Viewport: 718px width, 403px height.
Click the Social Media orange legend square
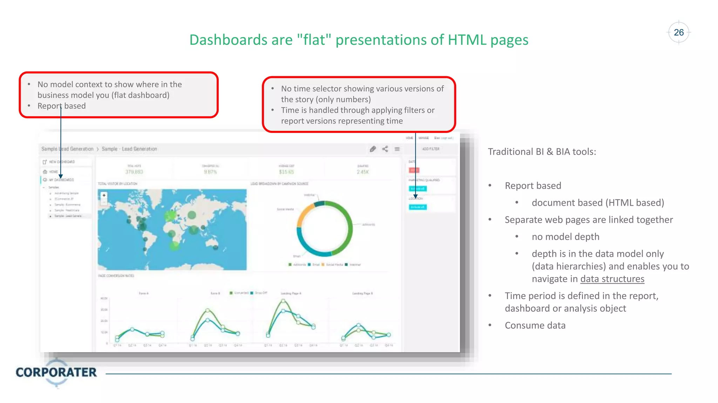pyautogui.click(x=323, y=264)
